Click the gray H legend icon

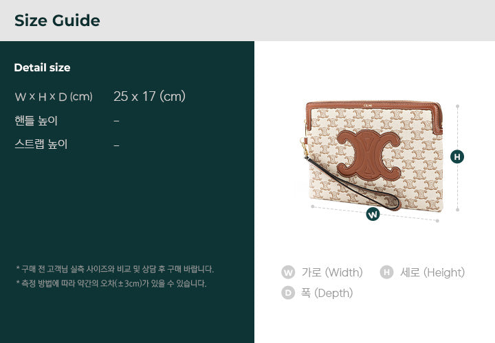coord(386,272)
